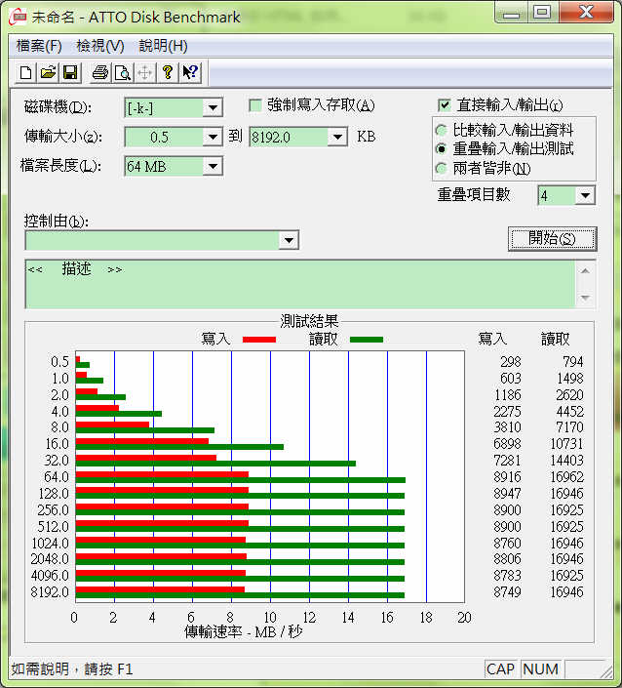Expand the 檔案長度 64 MB dropdown

(x=213, y=167)
